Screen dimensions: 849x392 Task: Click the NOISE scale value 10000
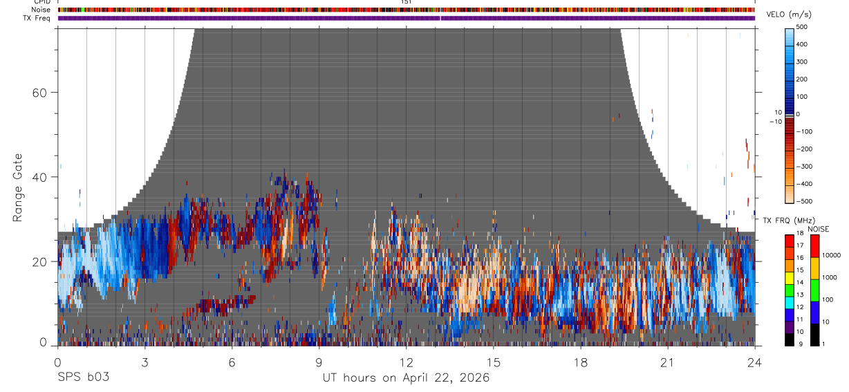coord(832,256)
